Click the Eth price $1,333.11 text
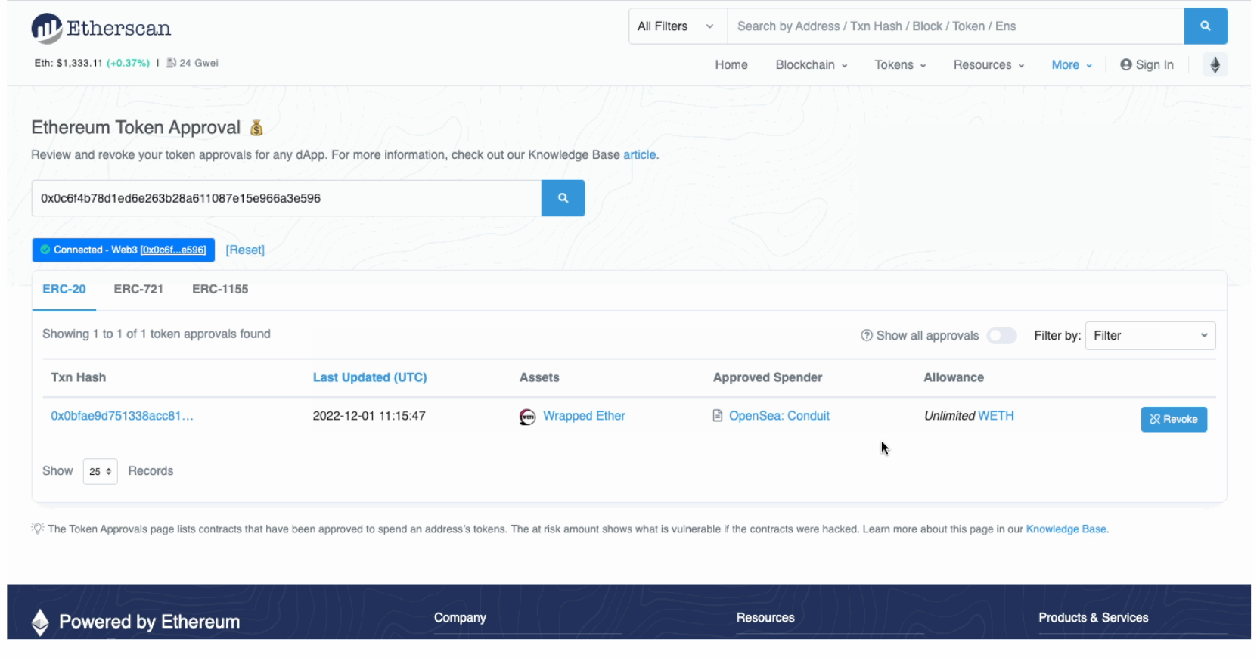 click(68, 63)
